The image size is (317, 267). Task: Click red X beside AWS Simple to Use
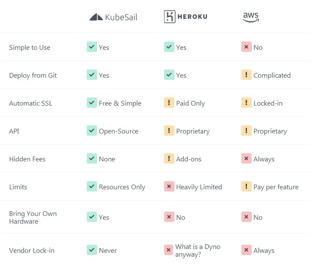point(246,47)
